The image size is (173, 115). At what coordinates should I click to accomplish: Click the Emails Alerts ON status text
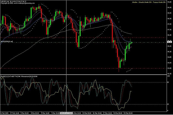[145, 2]
